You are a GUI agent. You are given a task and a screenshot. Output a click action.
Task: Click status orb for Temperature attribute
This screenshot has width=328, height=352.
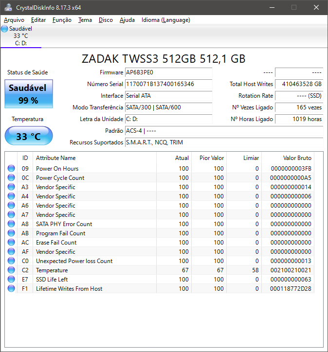pos(11,270)
